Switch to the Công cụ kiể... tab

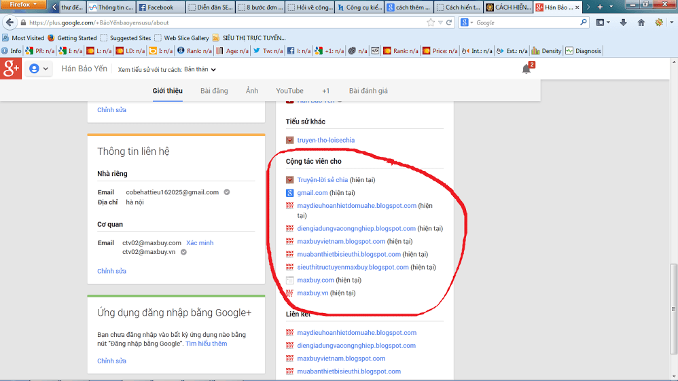click(x=360, y=7)
